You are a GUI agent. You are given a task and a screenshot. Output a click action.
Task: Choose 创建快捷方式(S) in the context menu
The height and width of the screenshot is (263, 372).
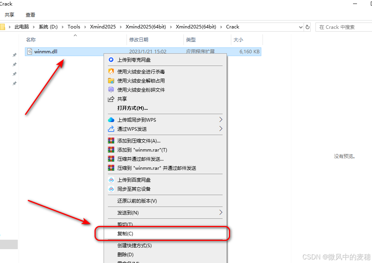click(x=165, y=246)
